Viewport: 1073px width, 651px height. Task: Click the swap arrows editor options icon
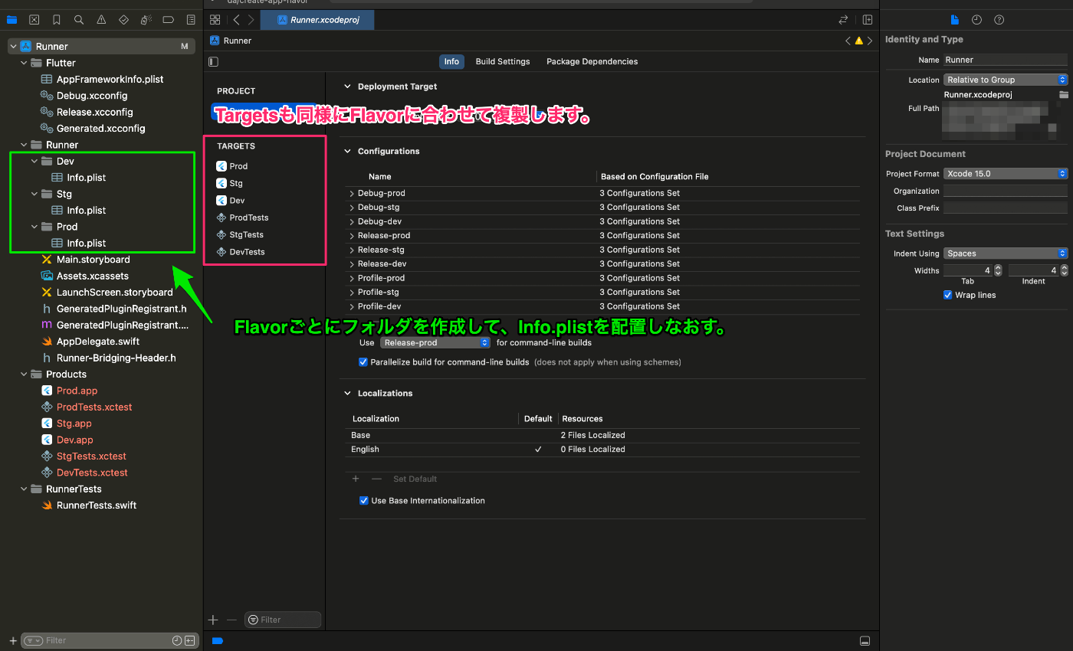(843, 20)
